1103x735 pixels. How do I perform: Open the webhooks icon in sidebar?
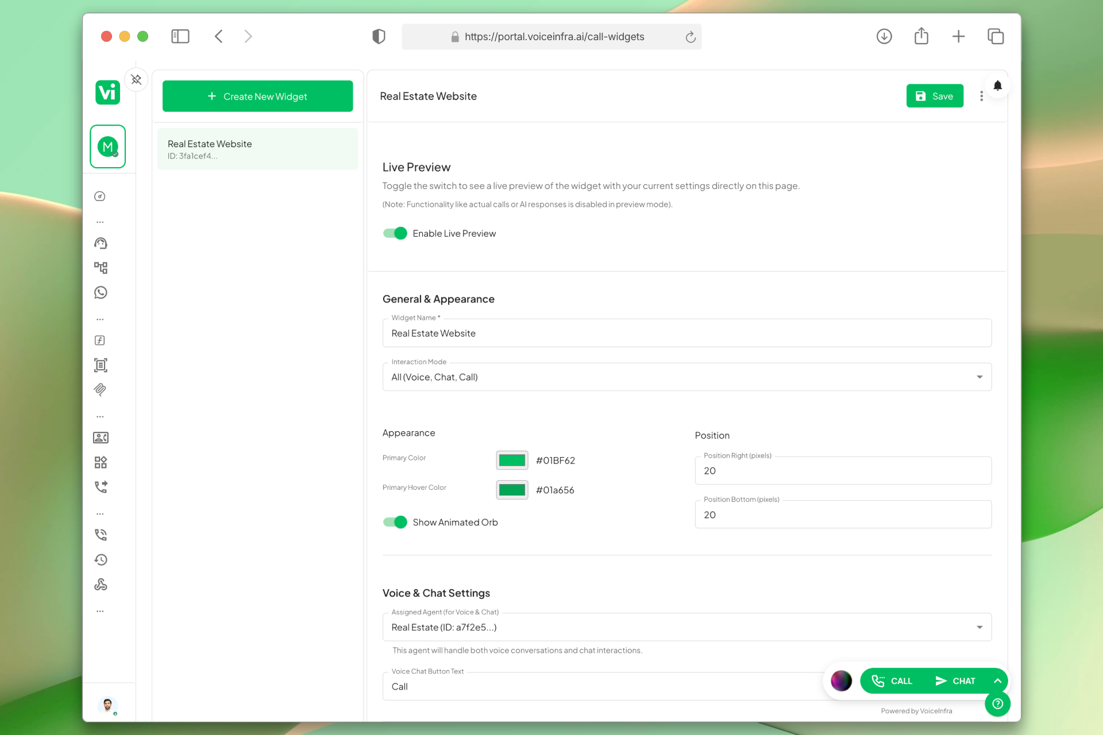(x=101, y=585)
